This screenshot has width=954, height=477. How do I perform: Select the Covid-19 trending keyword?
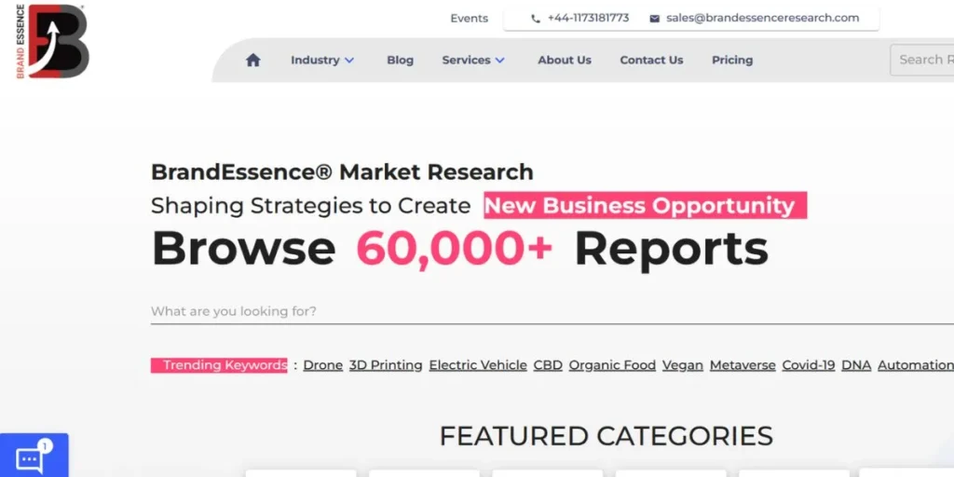(x=809, y=365)
